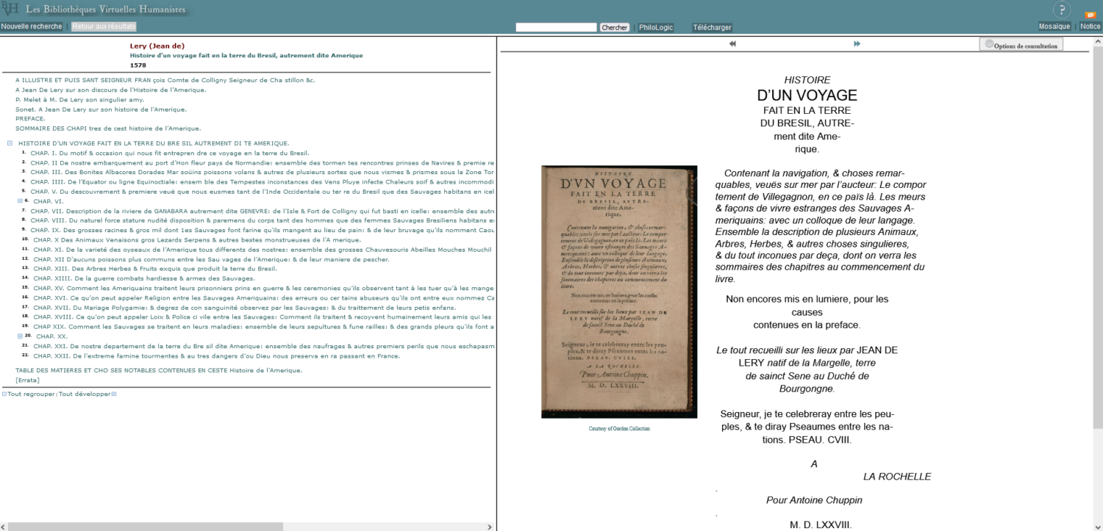Open CHAP. I. Du motif & occasion

170,153
